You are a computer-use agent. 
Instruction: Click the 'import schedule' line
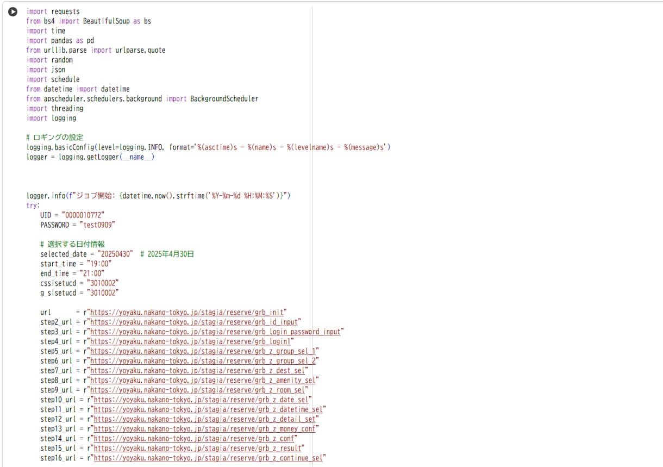coord(53,79)
